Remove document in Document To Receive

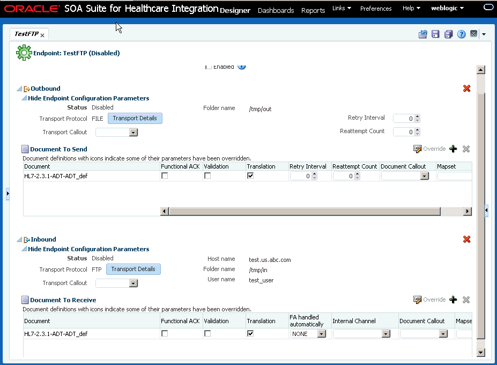(466, 300)
